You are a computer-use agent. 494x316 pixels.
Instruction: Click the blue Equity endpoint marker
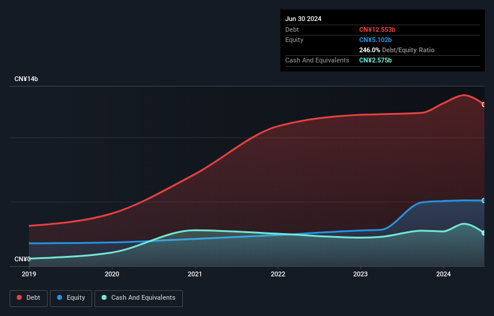tap(484, 200)
